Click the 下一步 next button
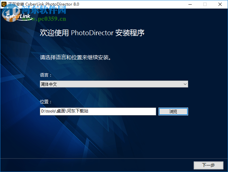 [x=208, y=165]
